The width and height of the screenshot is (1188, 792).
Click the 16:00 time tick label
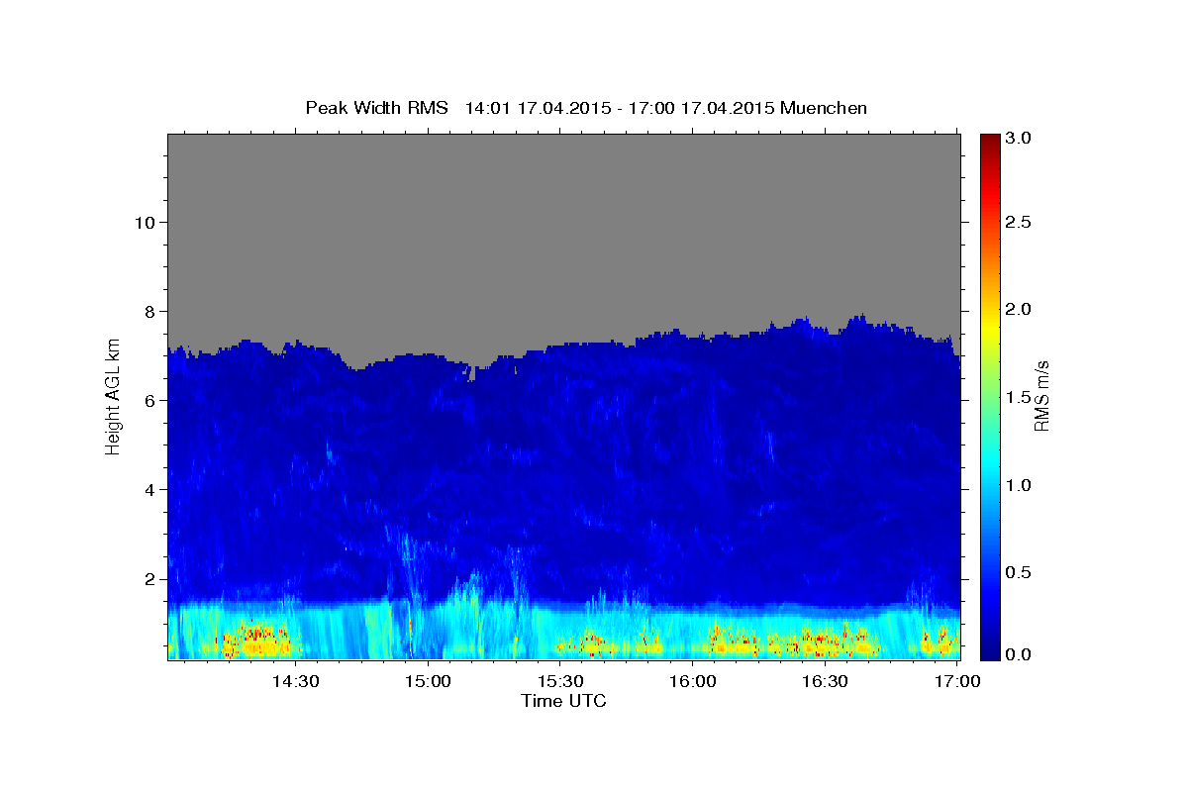[693, 682]
